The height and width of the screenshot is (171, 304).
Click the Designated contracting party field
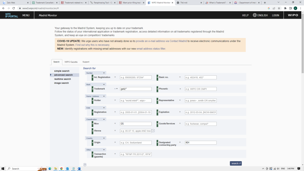click(200, 142)
